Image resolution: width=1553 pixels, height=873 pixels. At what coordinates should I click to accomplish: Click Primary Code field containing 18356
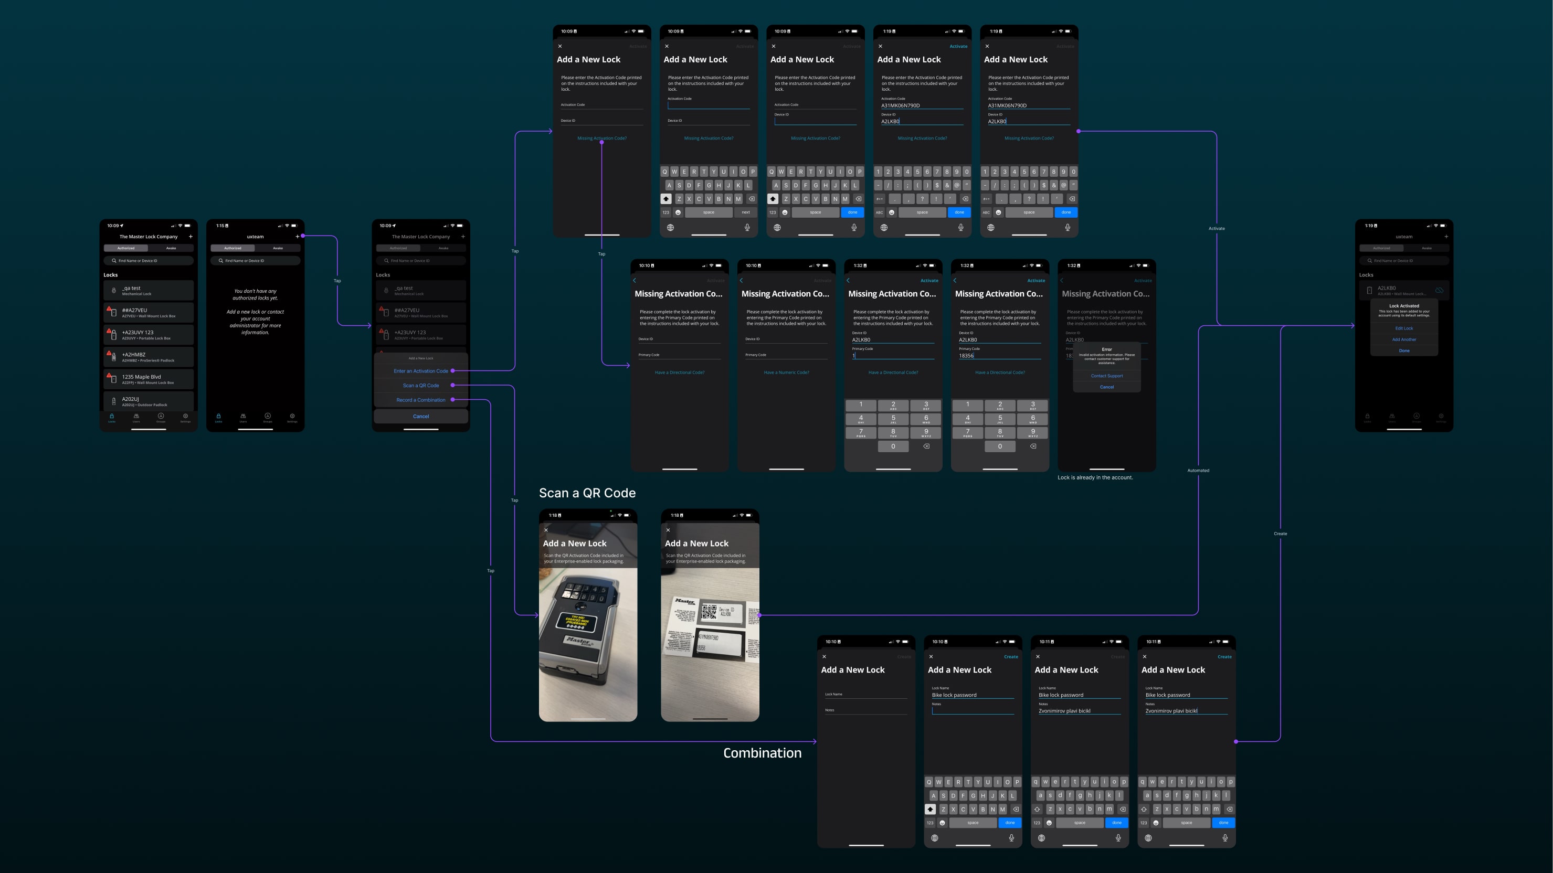tap(1000, 354)
